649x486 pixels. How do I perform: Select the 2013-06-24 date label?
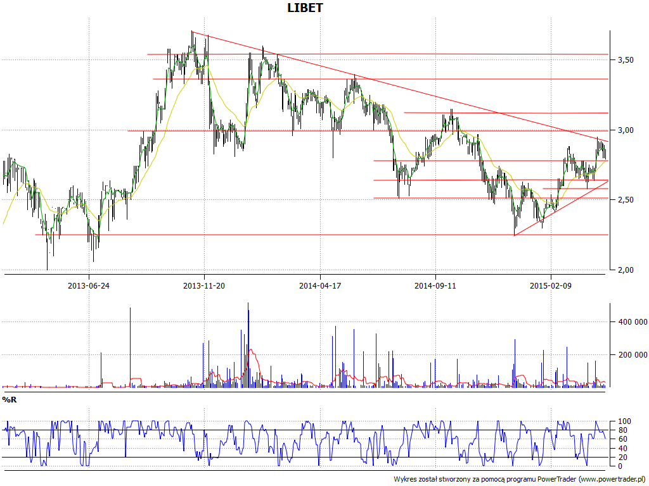pos(89,285)
